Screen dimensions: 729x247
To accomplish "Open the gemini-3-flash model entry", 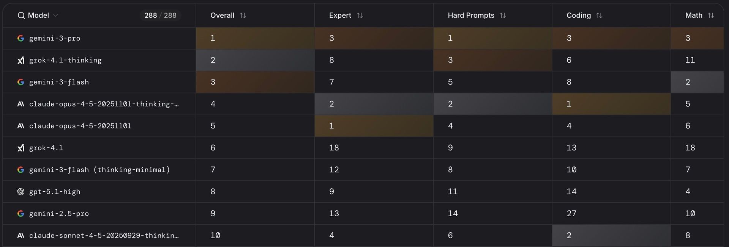I will (59, 82).
